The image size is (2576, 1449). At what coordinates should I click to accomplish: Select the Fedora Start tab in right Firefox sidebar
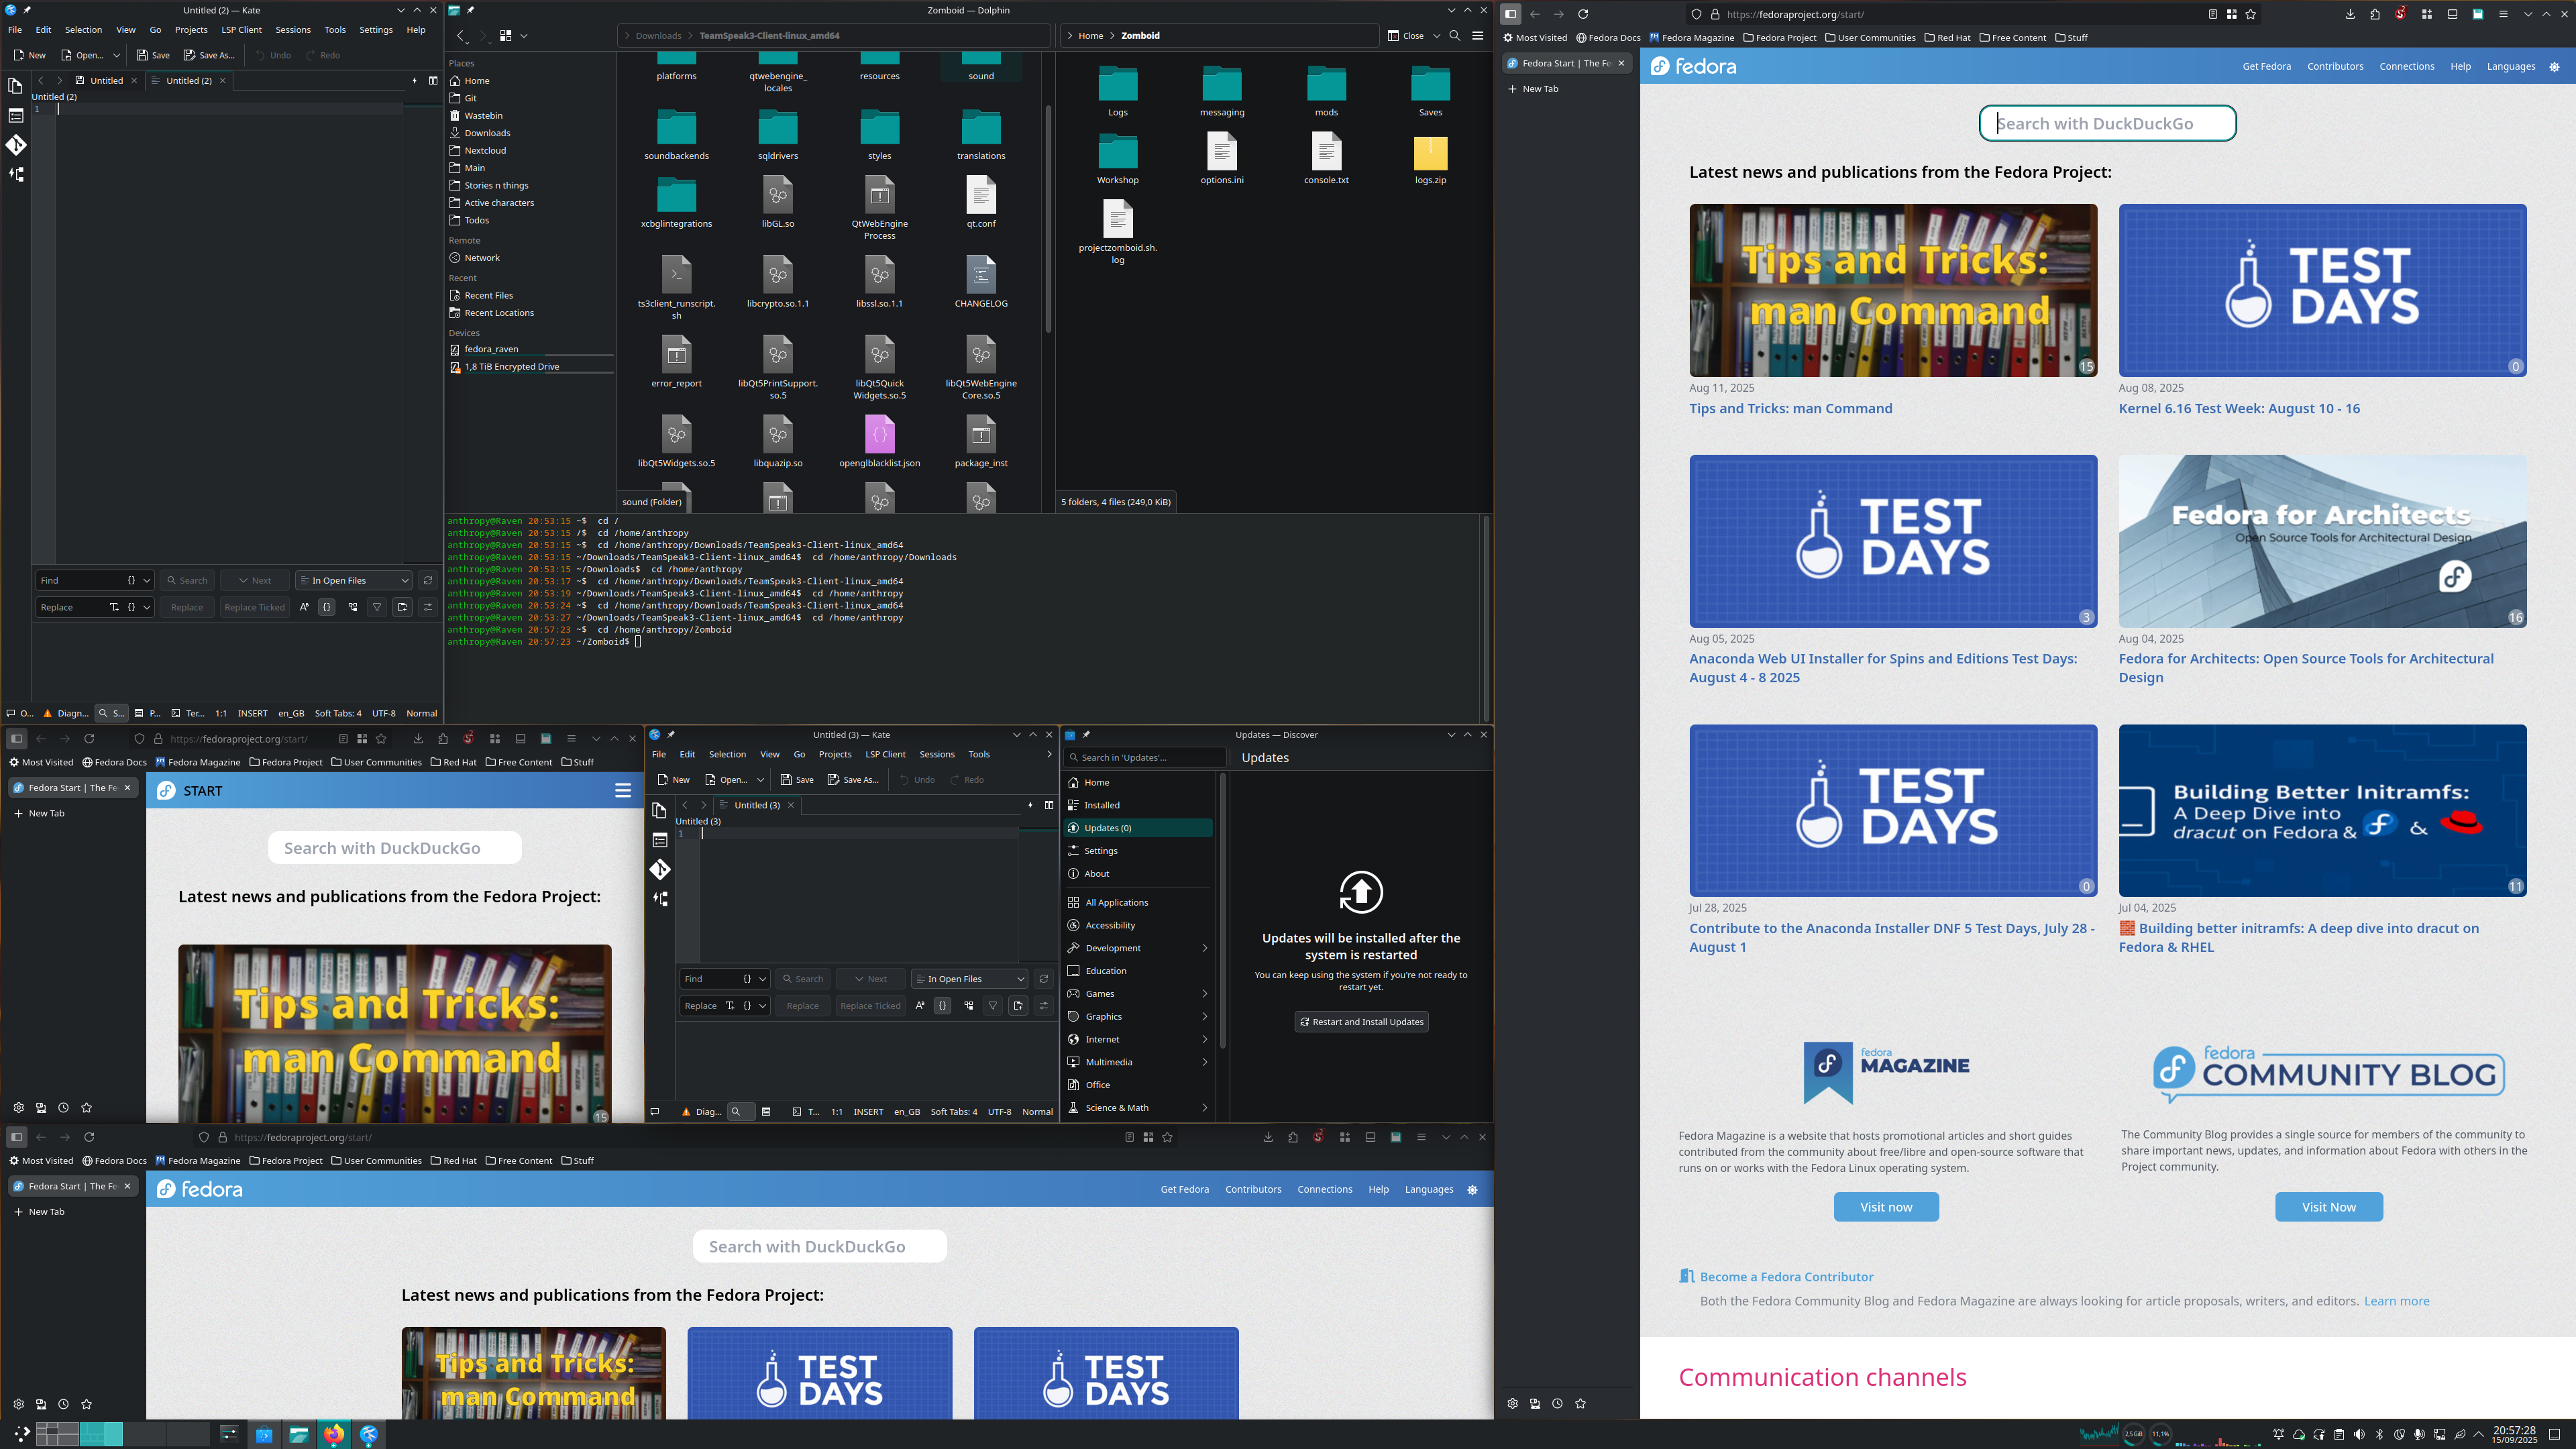[1566, 63]
